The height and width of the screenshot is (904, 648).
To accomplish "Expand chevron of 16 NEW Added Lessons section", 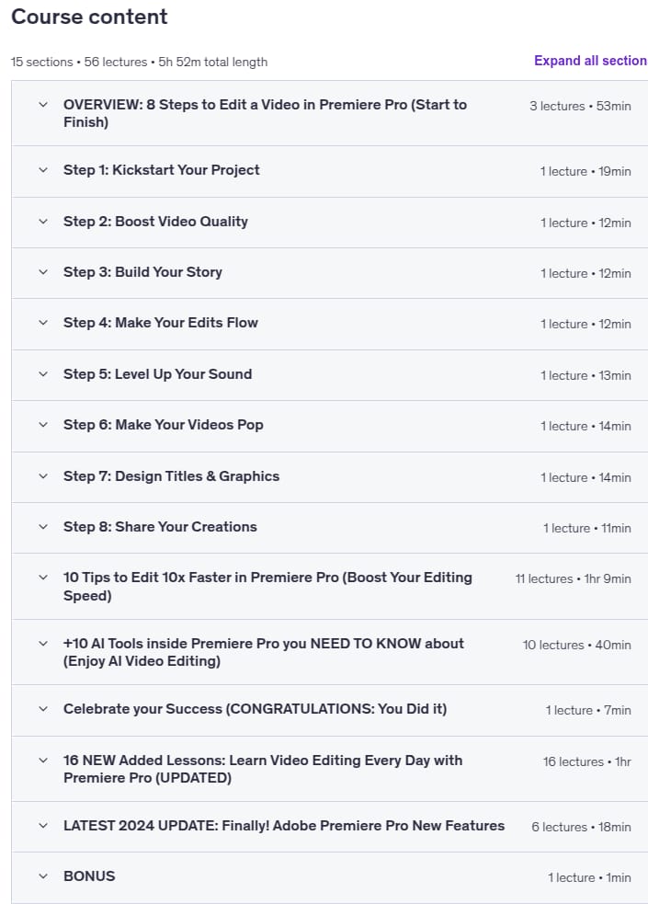I will click(43, 761).
